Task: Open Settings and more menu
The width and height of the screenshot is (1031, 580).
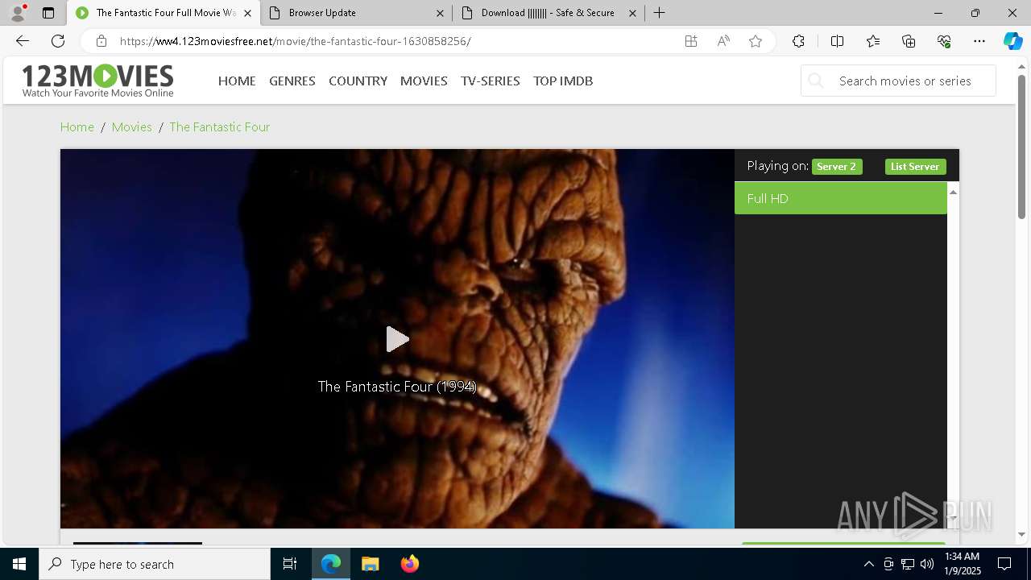Action: 979,41
